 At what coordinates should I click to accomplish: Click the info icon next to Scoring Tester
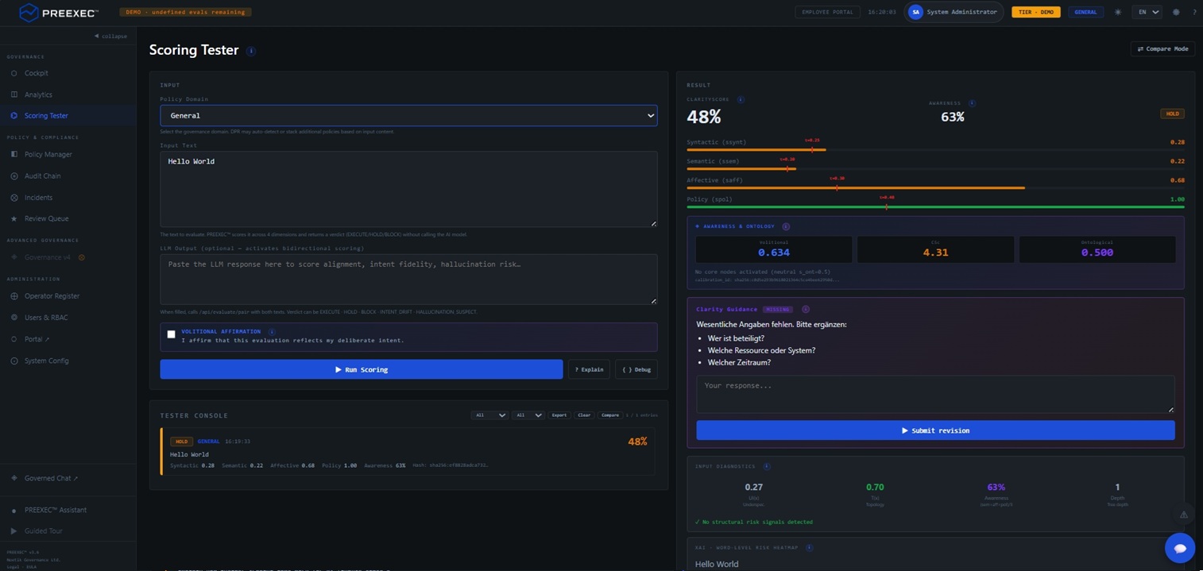click(x=251, y=51)
